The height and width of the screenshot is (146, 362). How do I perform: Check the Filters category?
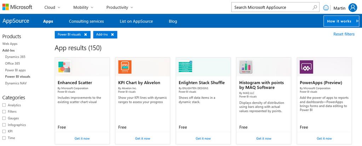4,112
